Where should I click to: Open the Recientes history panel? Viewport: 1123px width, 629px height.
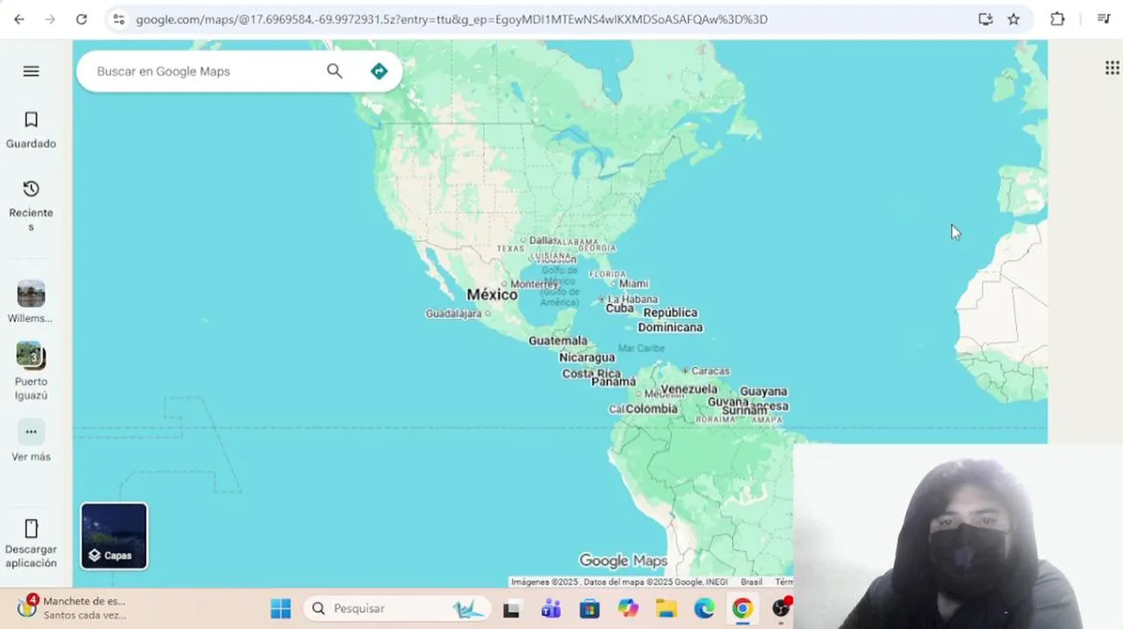point(31,205)
